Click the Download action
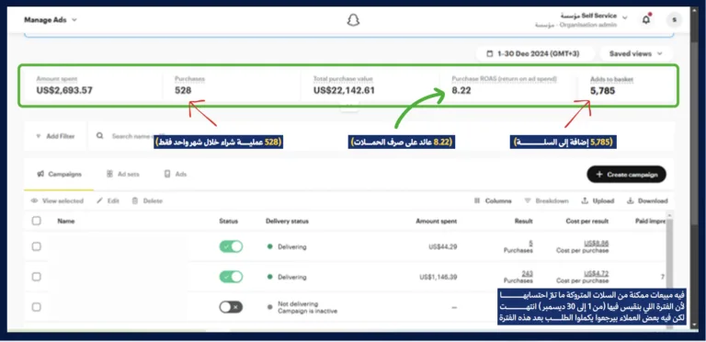Viewport: 706px width, 342px height. pos(647,201)
